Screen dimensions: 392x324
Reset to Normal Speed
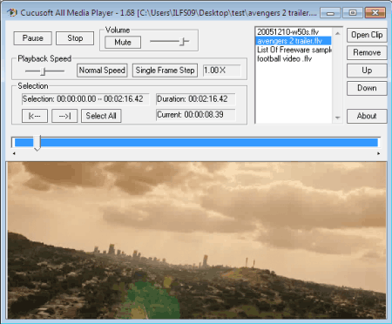102,71
